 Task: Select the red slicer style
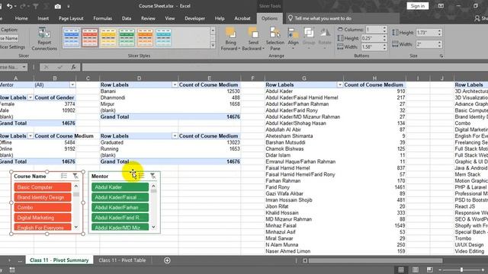[x=90, y=37]
